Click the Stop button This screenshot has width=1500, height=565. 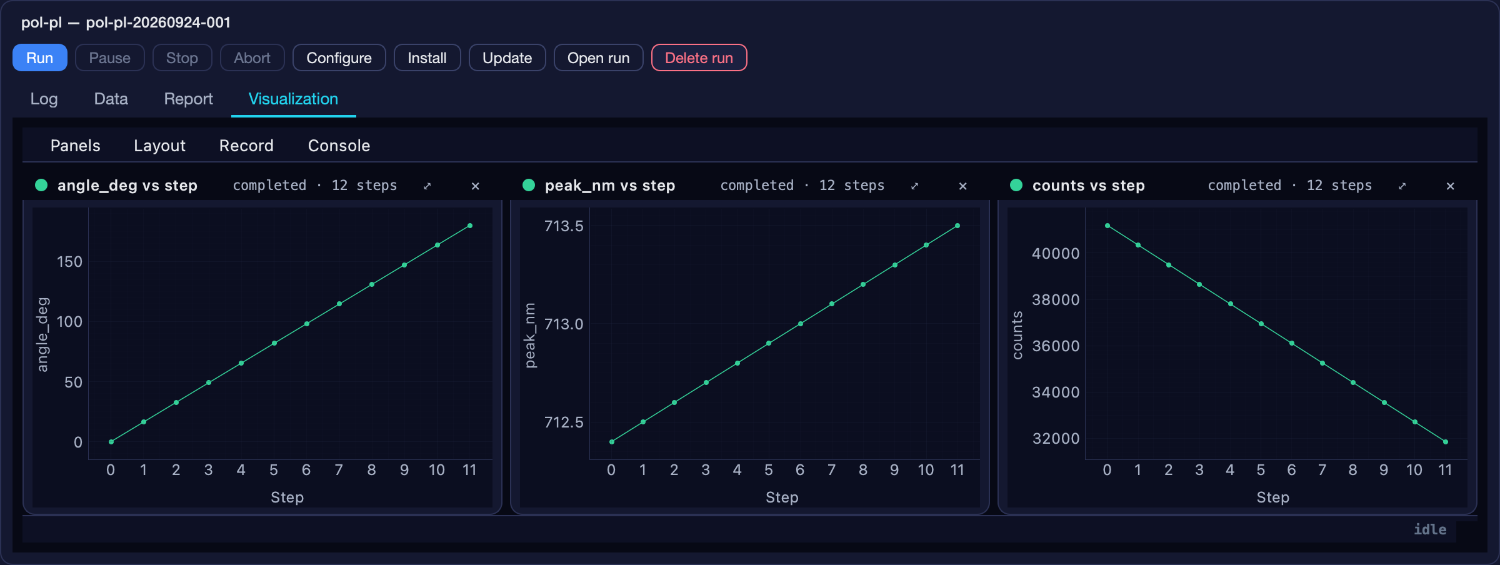[182, 57]
